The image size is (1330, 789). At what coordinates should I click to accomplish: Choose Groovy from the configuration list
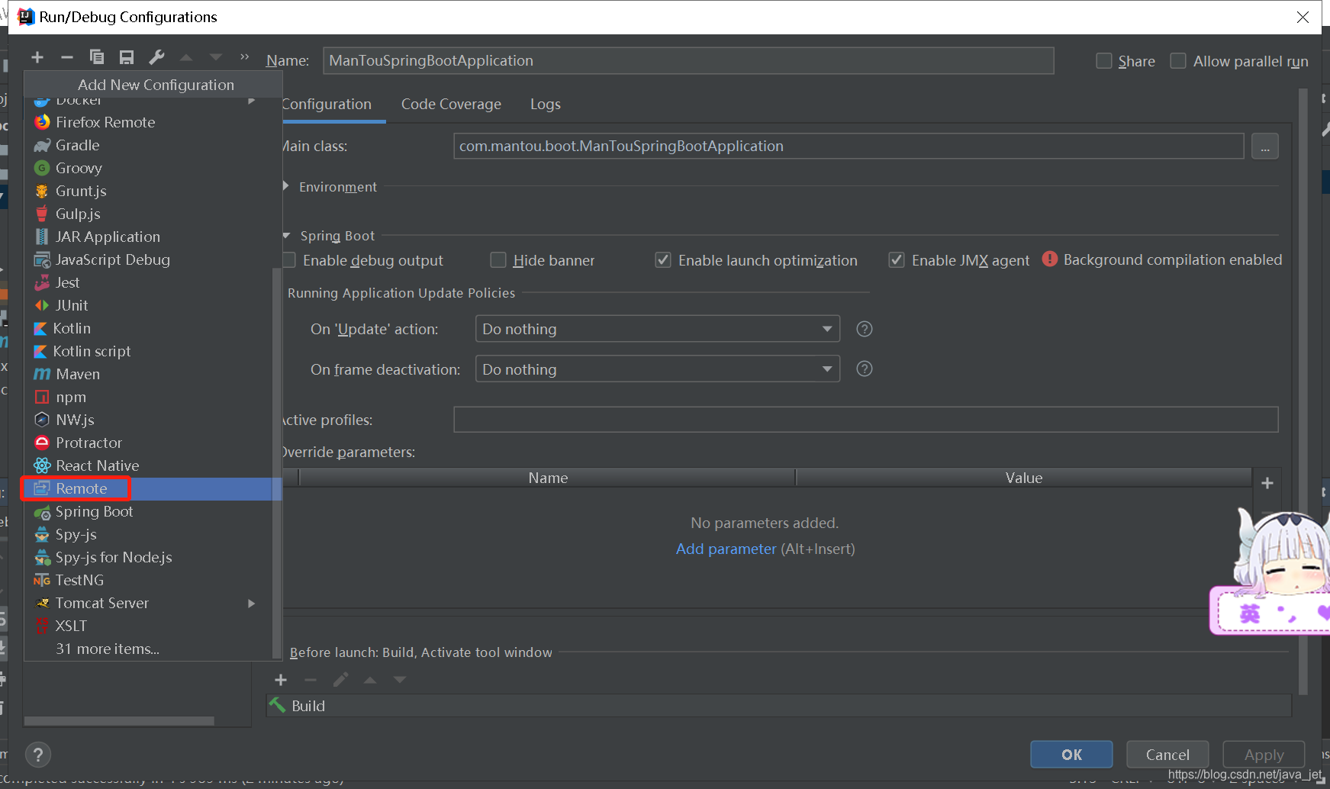click(153, 168)
